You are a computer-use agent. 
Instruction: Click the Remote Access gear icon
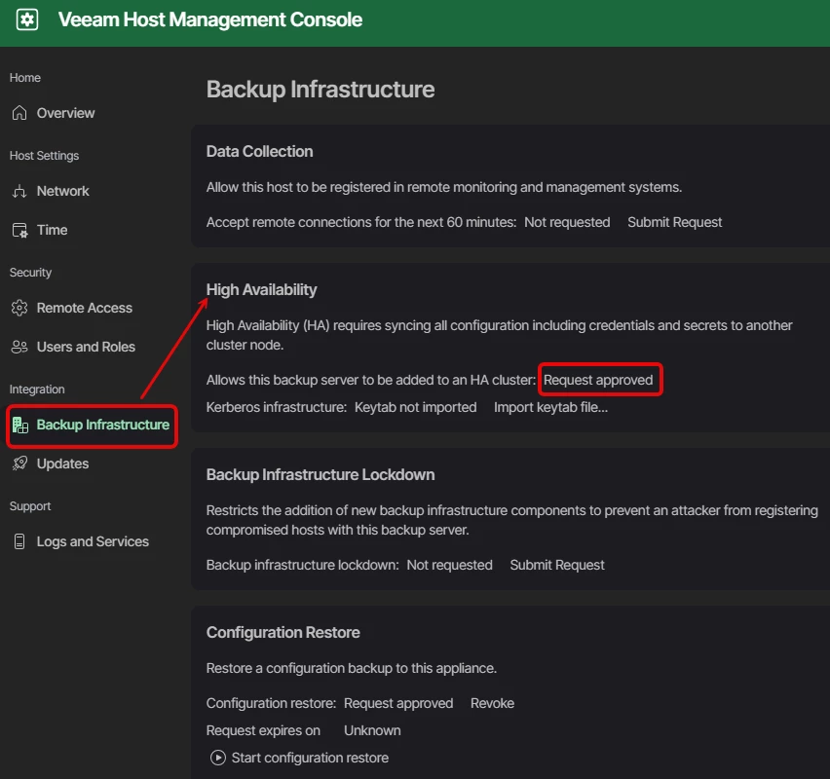tap(19, 308)
